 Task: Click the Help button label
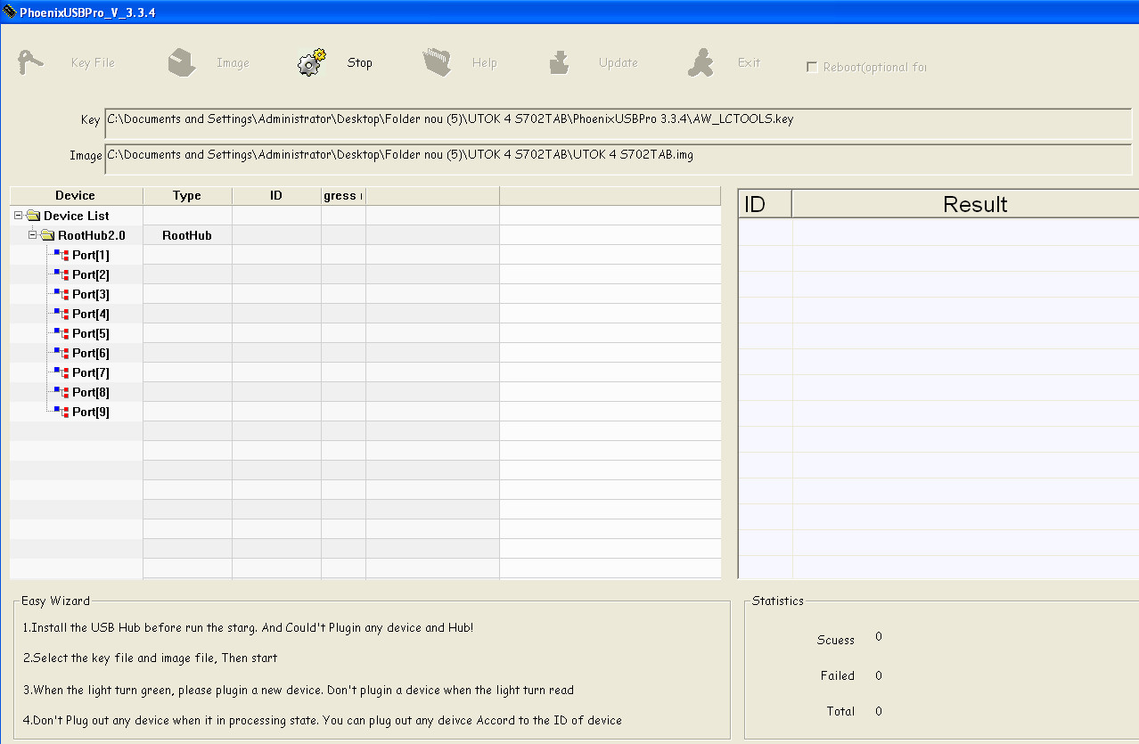[485, 62]
